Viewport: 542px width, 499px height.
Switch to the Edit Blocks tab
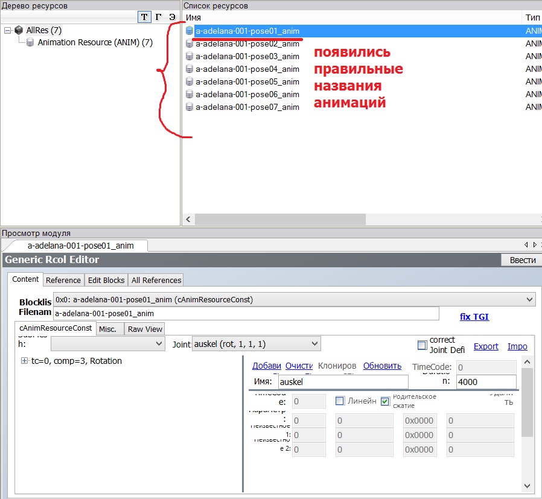pos(106,280)
